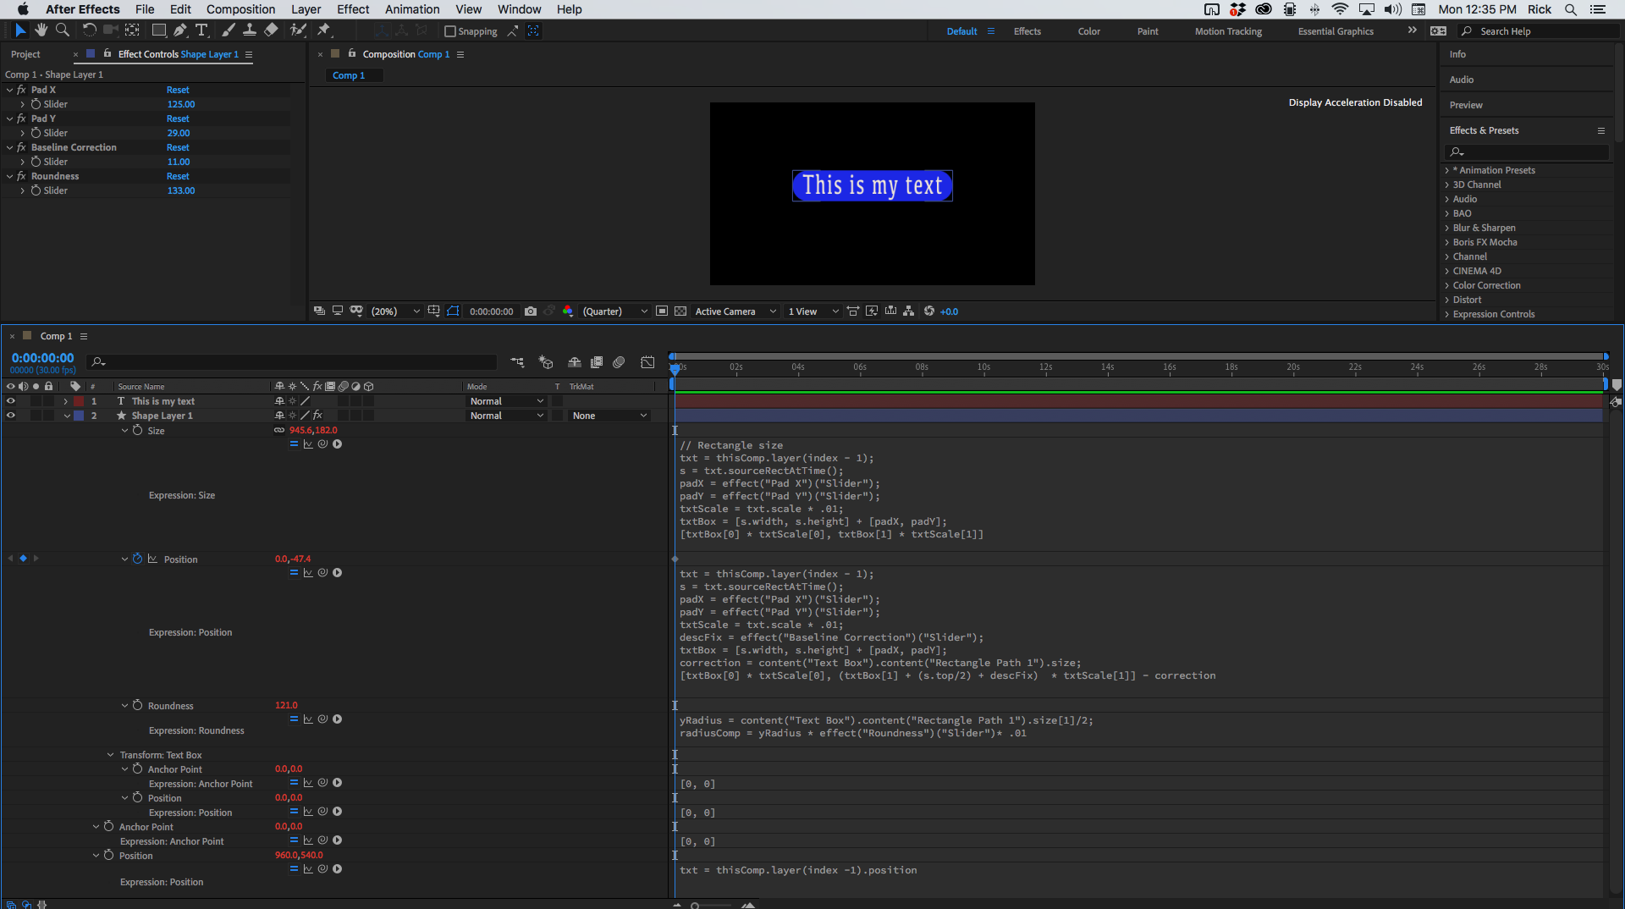This screenshot has height=909, width=1625.
Task: Switch to the Motion Tracking workspace
Action: pos(1227,31)
